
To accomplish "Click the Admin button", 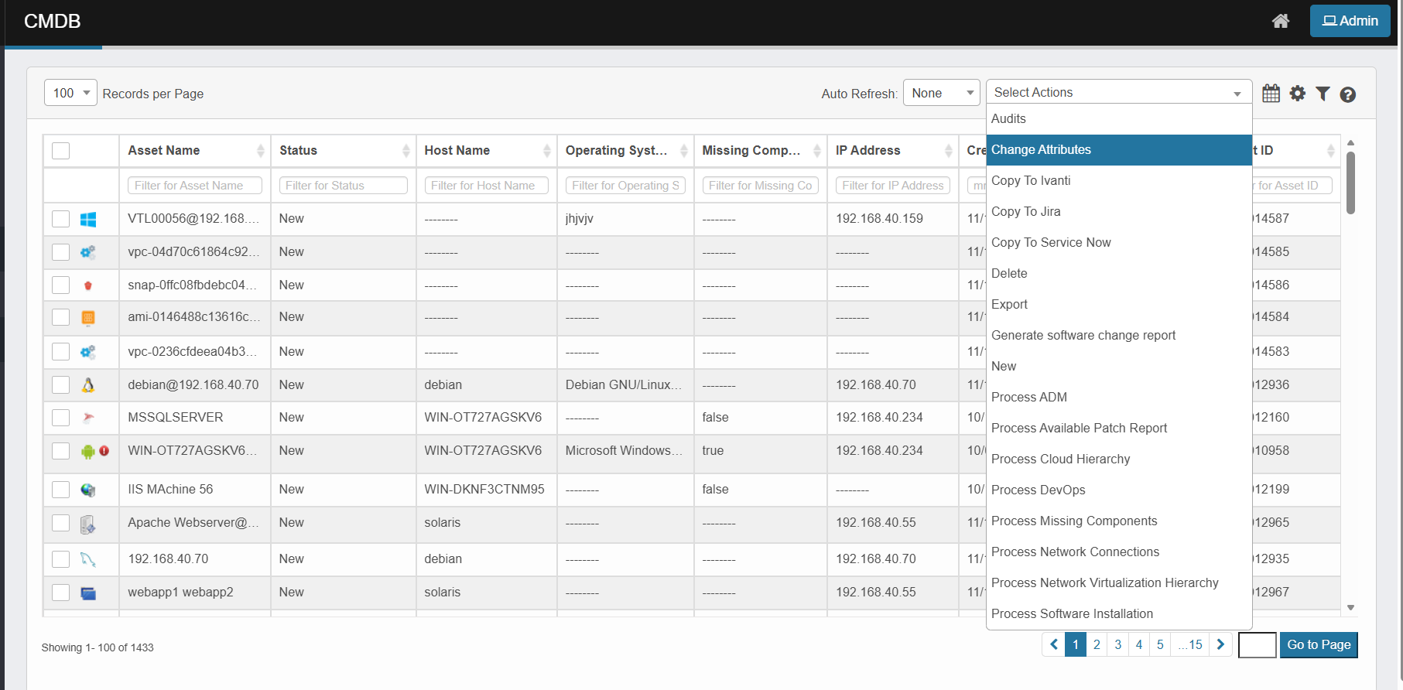I will tap(1350, 21).
